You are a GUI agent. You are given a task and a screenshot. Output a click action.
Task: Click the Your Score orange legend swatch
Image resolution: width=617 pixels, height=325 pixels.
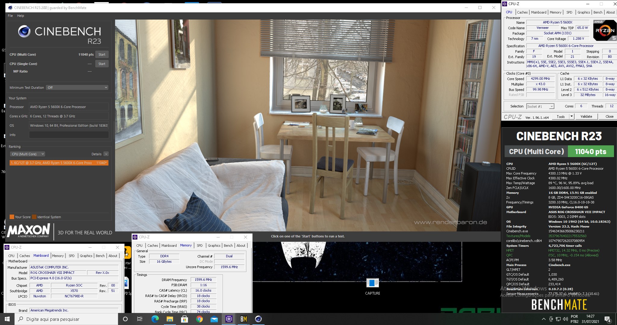[12, 217]
